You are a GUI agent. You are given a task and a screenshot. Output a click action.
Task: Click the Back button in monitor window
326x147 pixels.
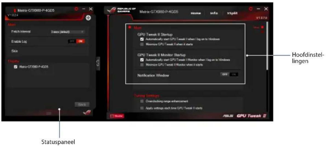pyautogui.click(x=82, y=105)
